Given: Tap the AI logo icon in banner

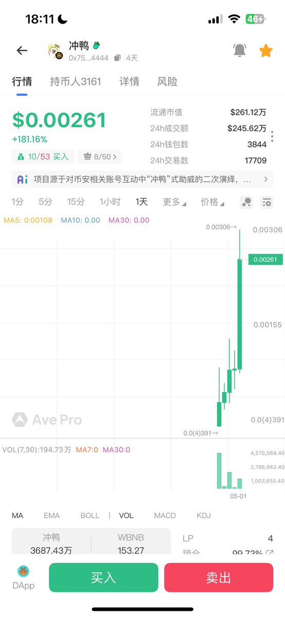Looking at the screenshot, I should click(23, 180).
